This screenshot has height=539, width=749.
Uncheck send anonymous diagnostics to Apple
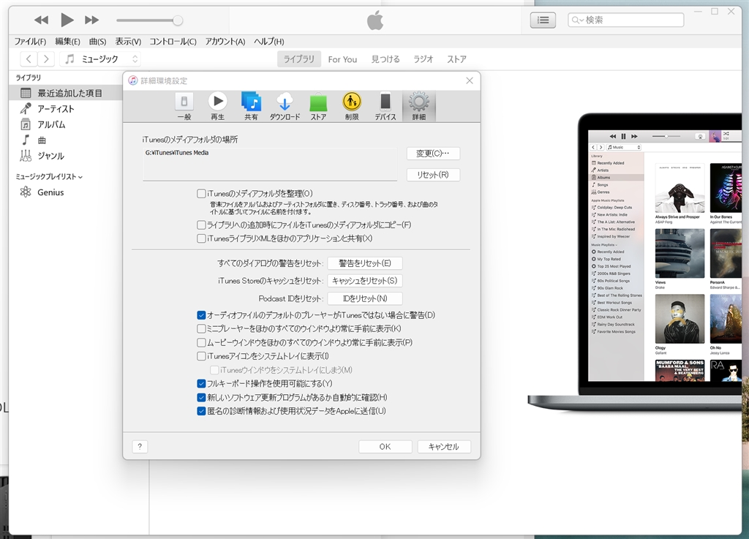201,411
